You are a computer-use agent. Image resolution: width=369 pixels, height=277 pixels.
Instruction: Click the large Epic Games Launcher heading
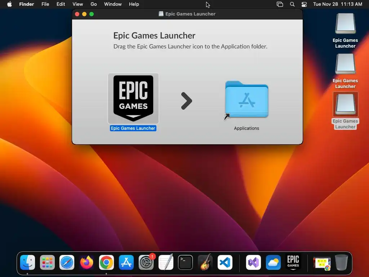[x=154, y=36]
